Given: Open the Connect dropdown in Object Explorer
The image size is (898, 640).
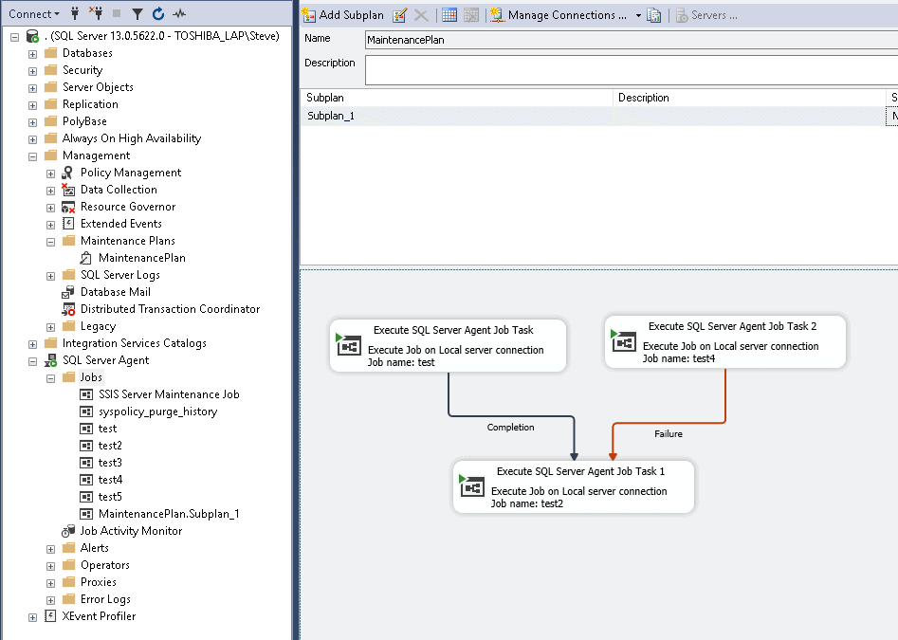Looking at the screenshot, I should click(x=34, y=13).
